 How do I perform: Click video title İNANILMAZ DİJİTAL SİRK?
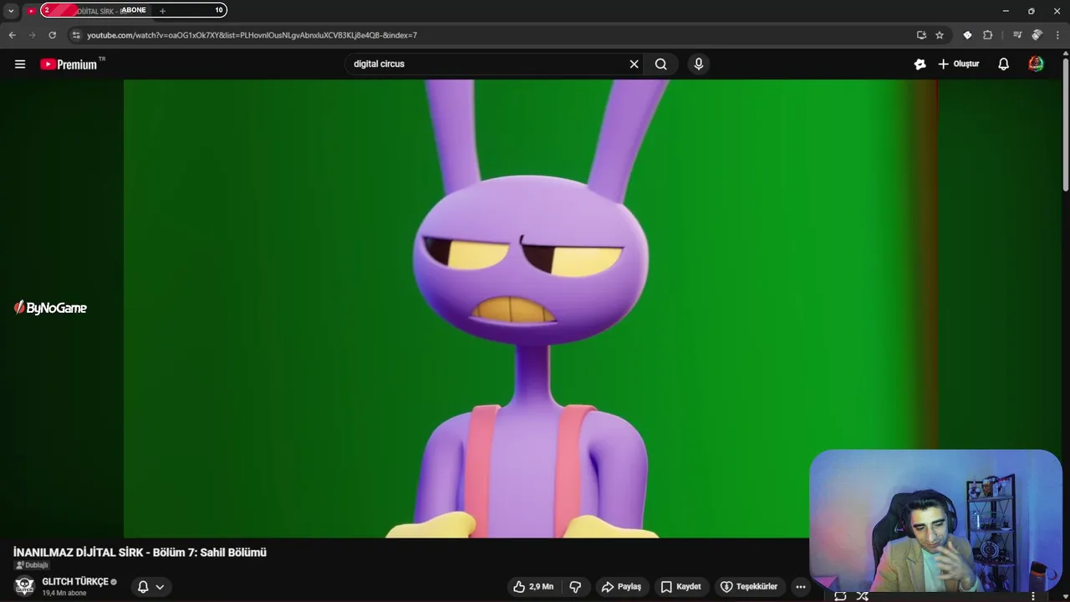click(140, 553)
